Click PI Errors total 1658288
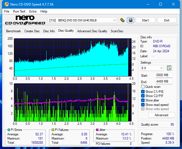The height and width of the screenshot is (149, 182). click(x=37, y=143)
